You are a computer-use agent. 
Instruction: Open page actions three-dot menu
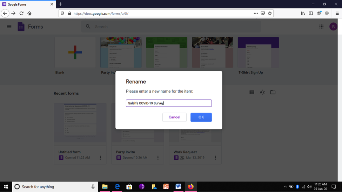[256, 13]
